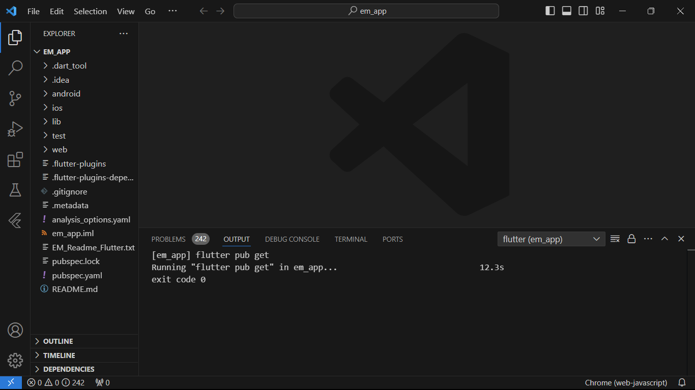
Task: Open the Selection menu
Action: tap(91, 11)
